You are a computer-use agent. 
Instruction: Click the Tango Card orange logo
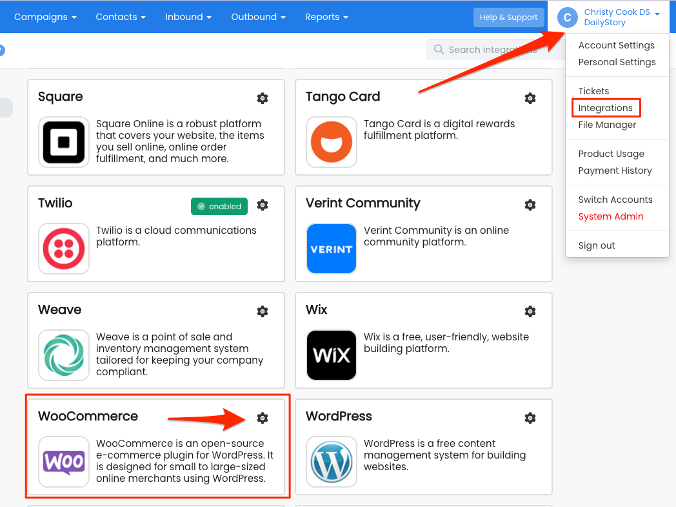click(x=332, y=142)
